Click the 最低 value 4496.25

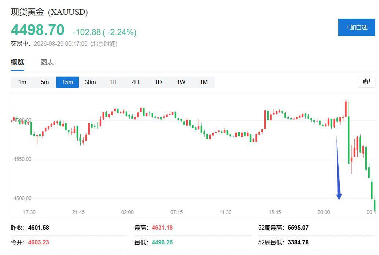click(162, 242)
